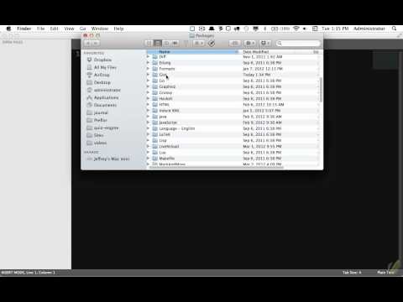Select the Language - English folder icon
This screenshot has width=403, height=302.
(x=155, y=128)
